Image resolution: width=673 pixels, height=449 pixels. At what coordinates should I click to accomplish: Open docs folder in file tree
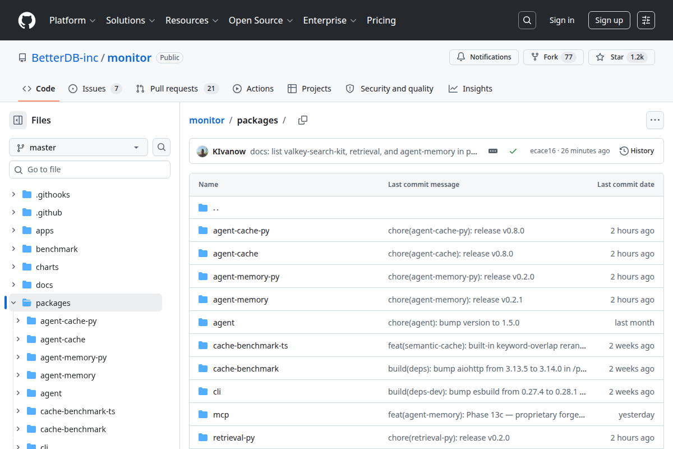(44, 285)
